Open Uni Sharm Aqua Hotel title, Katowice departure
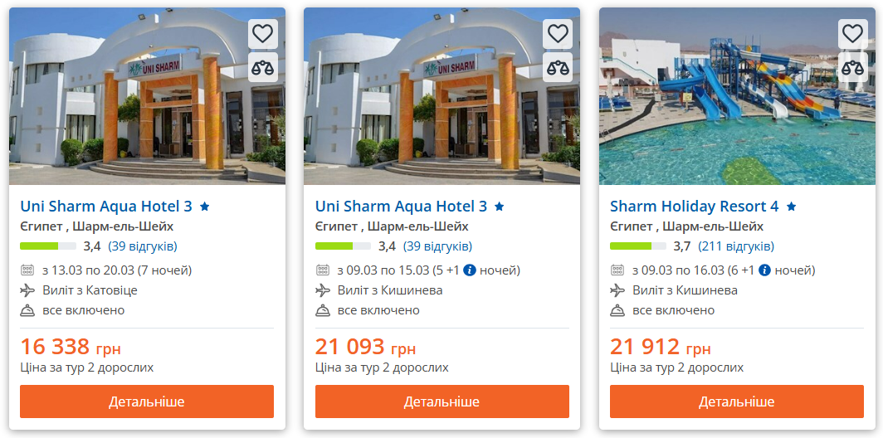Image resolution: width=883 pixels, height=438 pixels. [x=106, y=207]
